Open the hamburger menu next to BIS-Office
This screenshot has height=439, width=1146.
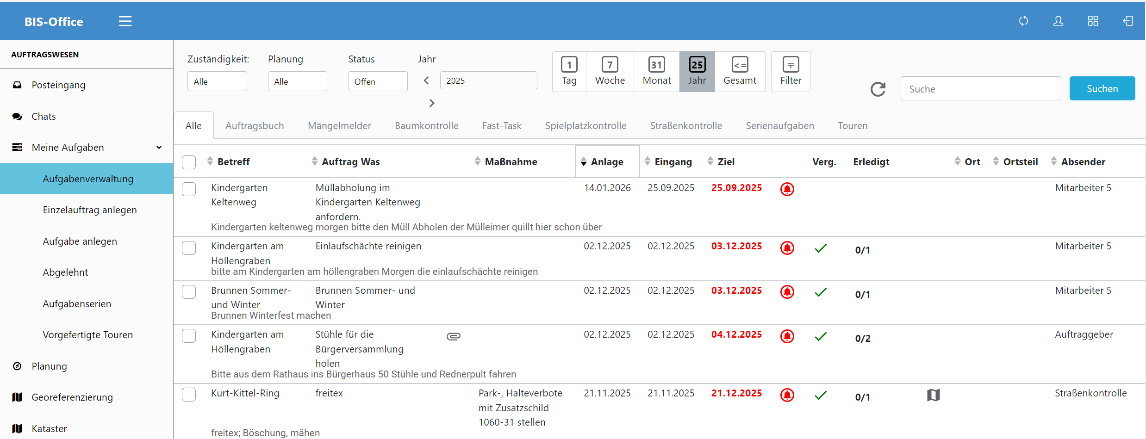[x=125, y=21]
